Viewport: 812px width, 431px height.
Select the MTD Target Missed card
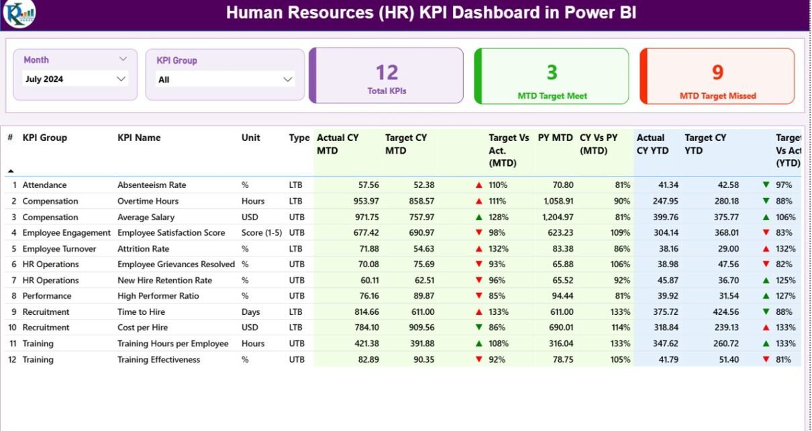pos(717,76)
